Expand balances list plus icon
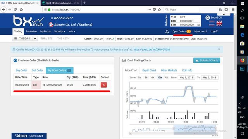The width and height of the screenshot is (248, 139). tap(198, 25)
